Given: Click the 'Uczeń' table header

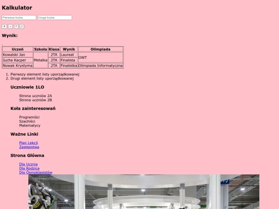Looking at the screenshot, I should tap(18, 49).
